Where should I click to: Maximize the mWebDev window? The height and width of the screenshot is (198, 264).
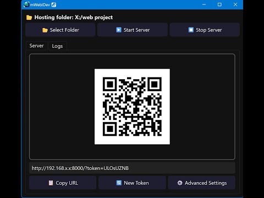coord(219,4)
